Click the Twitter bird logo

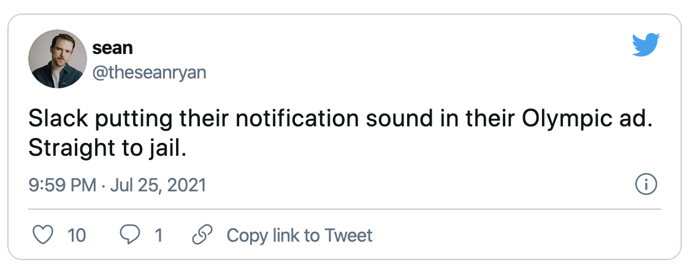[x=646, y=45]
